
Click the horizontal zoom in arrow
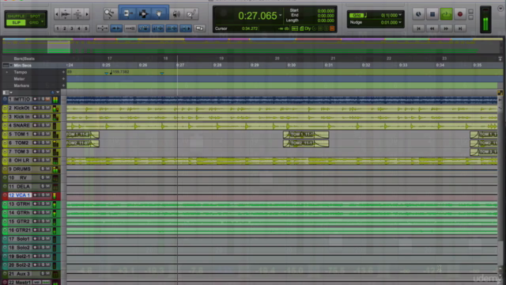pos(87,14)
